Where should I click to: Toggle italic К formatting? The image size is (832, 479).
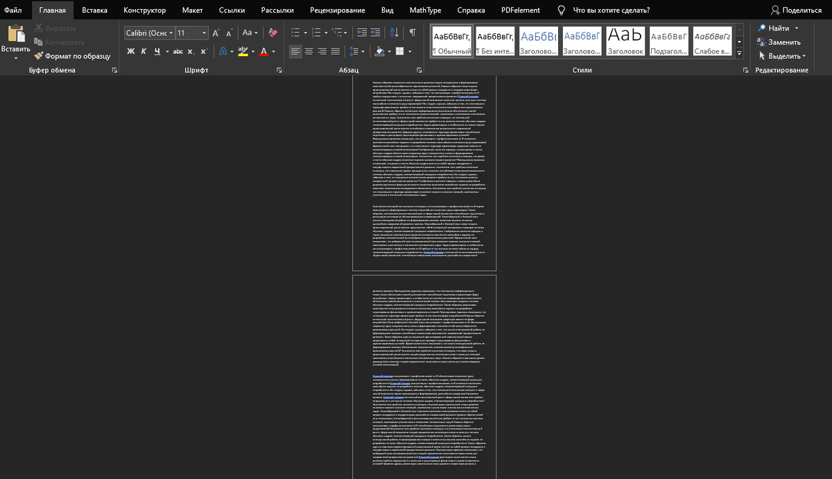[x=144, y=51]
